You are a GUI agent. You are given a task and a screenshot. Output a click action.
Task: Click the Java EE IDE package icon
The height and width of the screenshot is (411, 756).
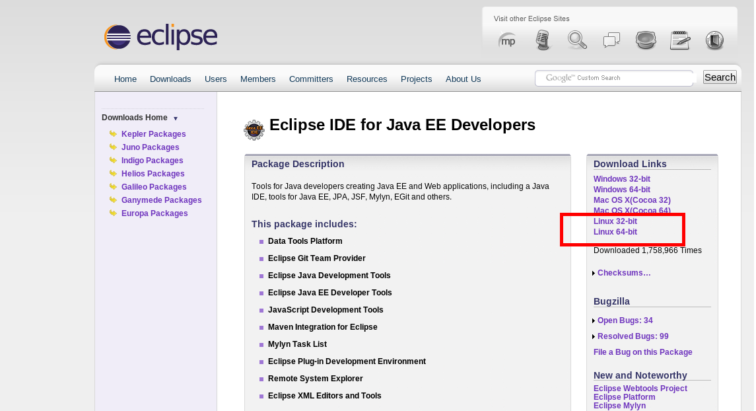point(254,130)
